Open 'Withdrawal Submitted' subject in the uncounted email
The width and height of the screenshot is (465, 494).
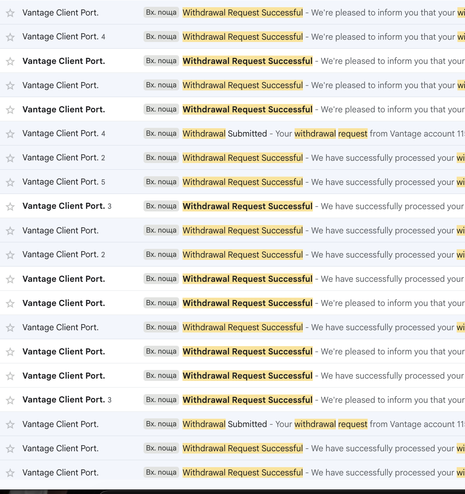tap(225, 424)
